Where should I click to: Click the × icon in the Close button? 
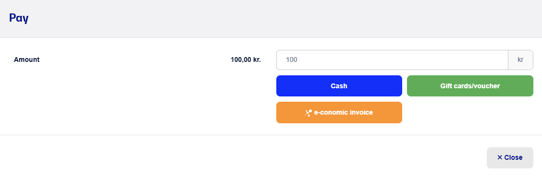pos(500,158)
